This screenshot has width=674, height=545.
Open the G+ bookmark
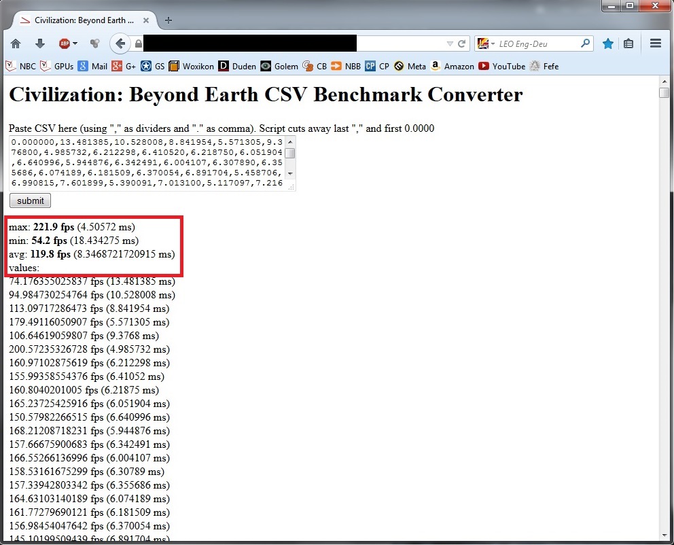pos(124,66)
